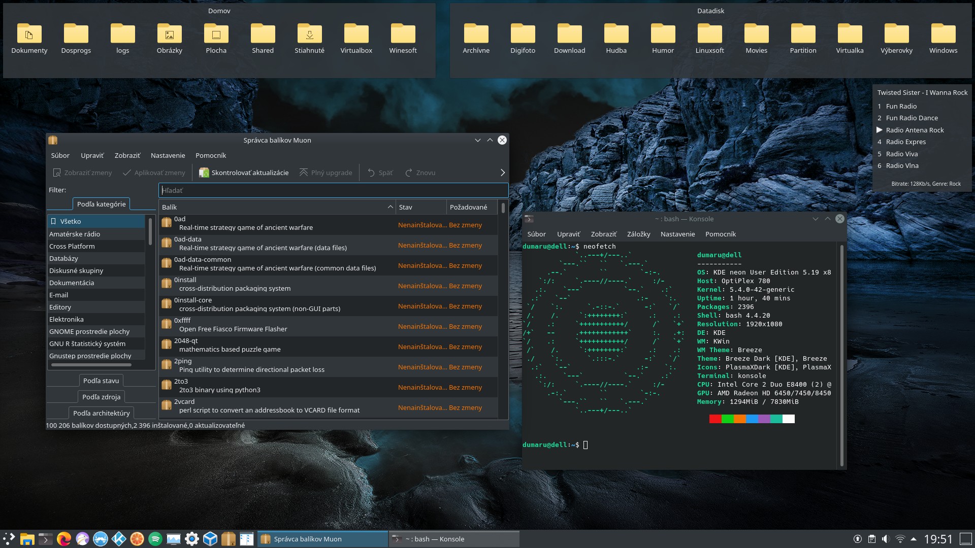Open the Wi-Fi network tray icon
Viewport: 975px width, 548px height.
pyautogui.click(x=900, y=539)
